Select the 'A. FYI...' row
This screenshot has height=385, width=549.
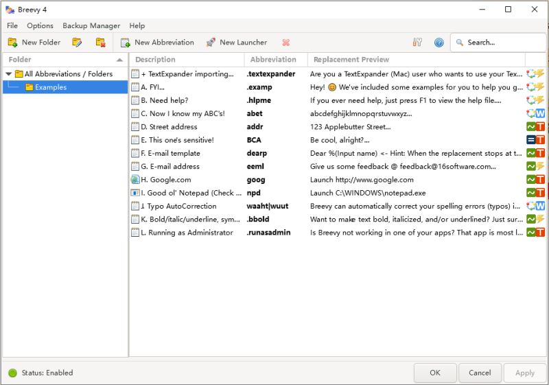pos(338,87)
